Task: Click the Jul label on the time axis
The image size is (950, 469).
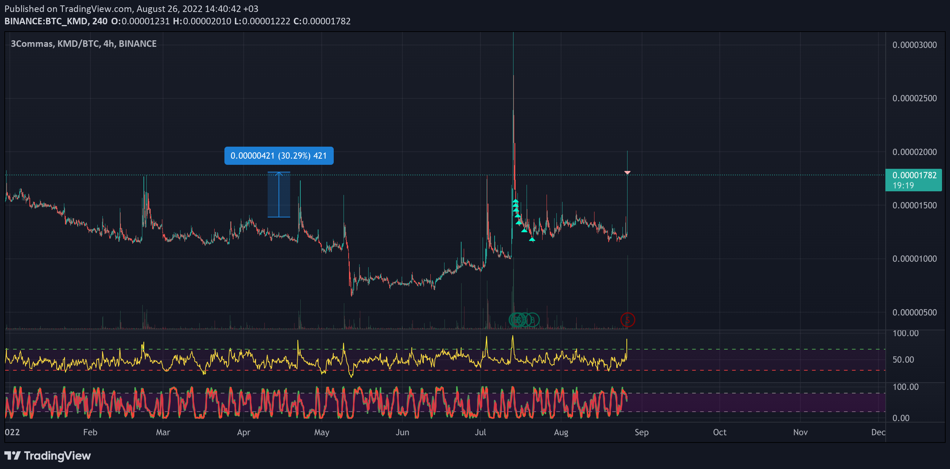Action: [480, 432]
